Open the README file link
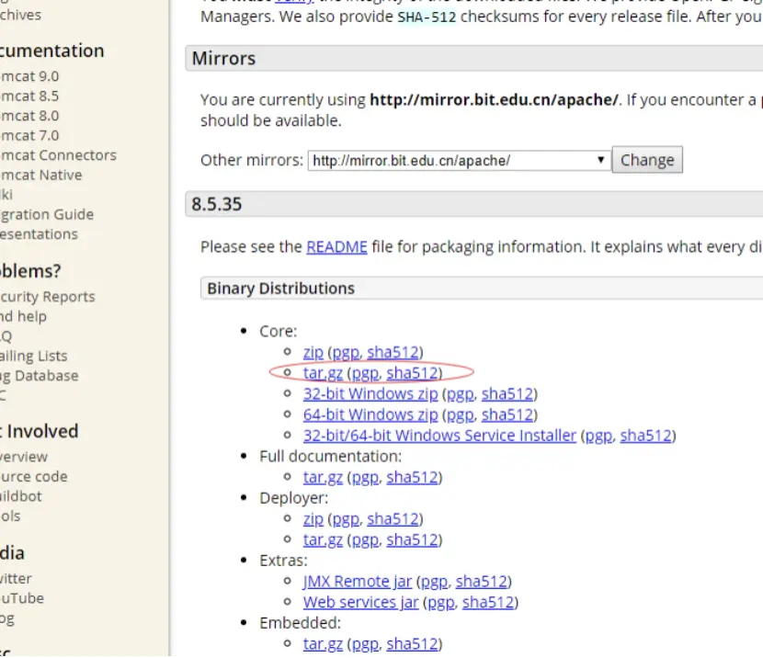This screenshot has height=658, width=763. (x=336, y=247)
